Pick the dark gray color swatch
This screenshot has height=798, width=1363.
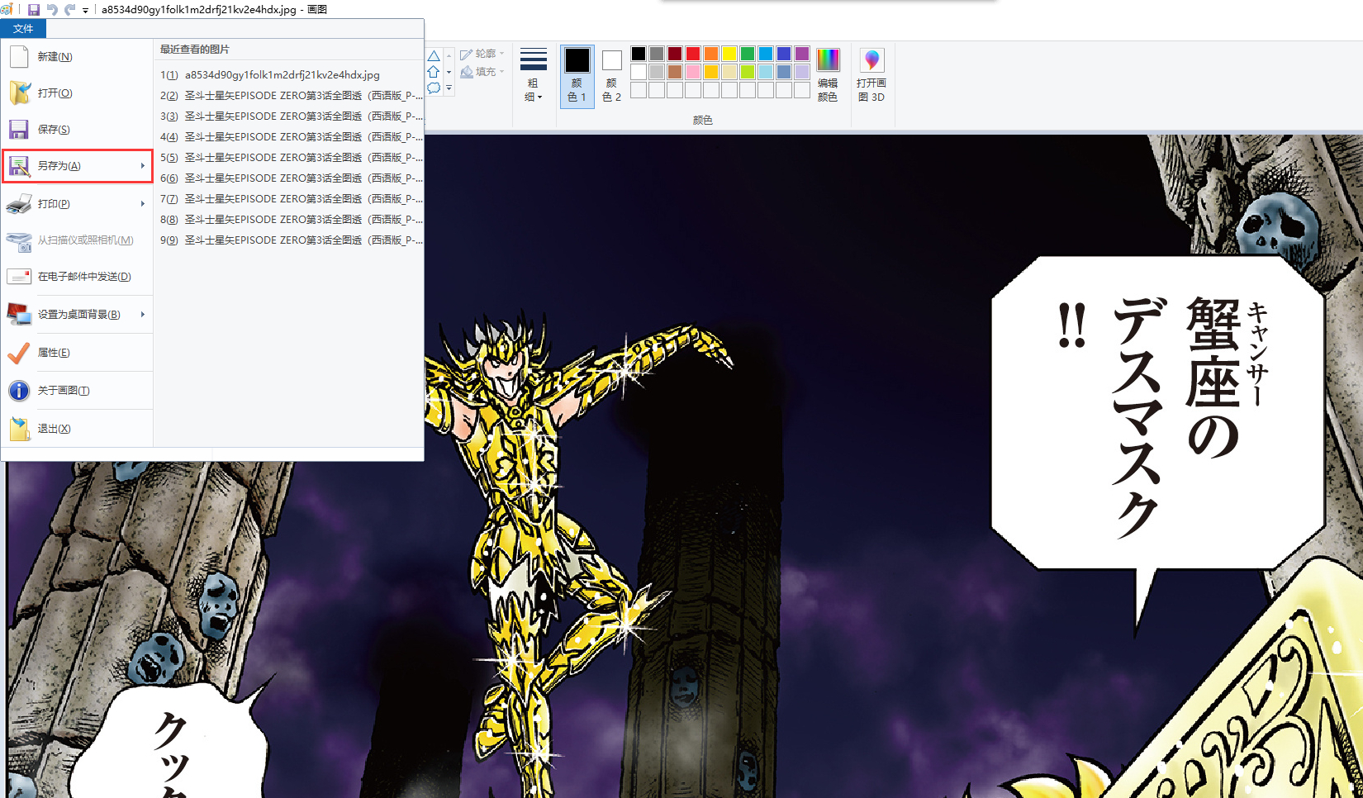(x=657, y=54)
